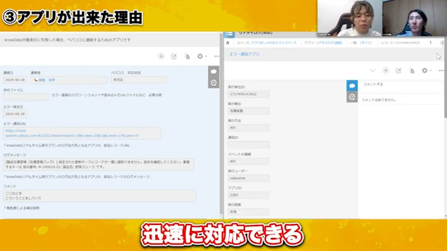This screenshot has width=447, height=251.
Task: Click the 実行結果 value 失敗
Action: 248,212
